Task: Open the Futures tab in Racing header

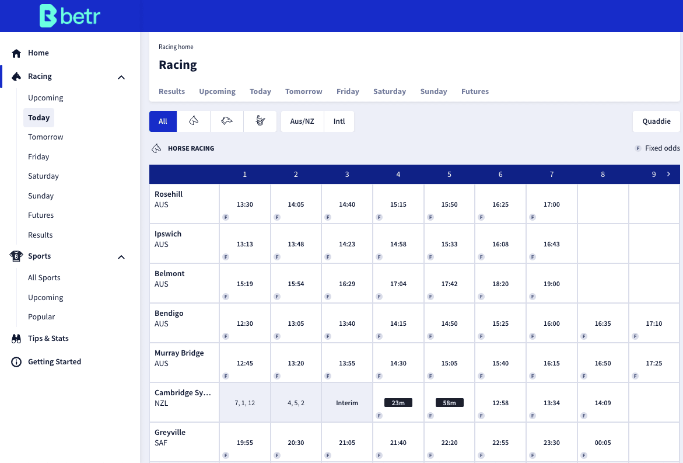Action: click(x=475, y=92)
